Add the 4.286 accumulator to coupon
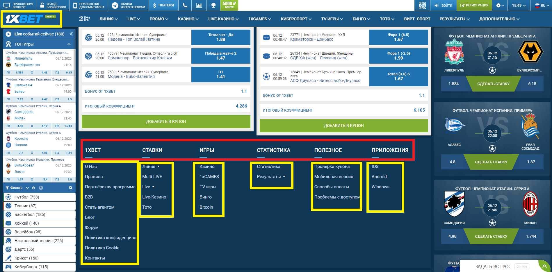 (166, 121)
